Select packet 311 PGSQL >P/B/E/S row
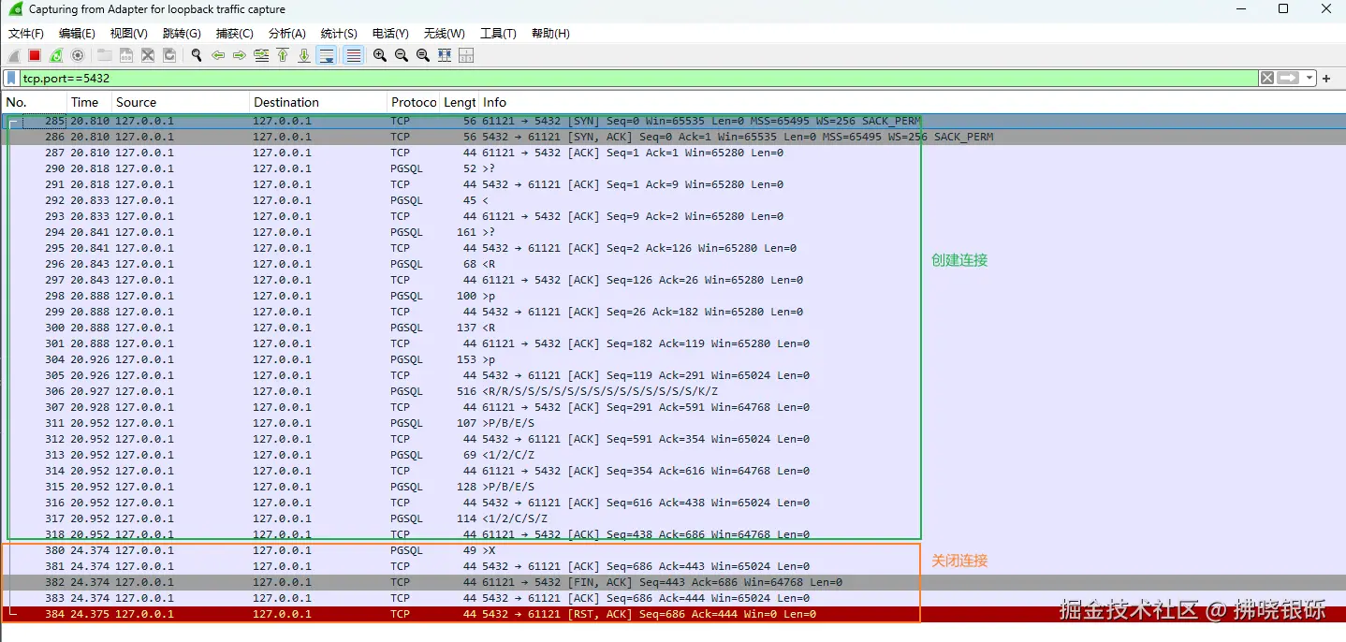 click(673, 423)
